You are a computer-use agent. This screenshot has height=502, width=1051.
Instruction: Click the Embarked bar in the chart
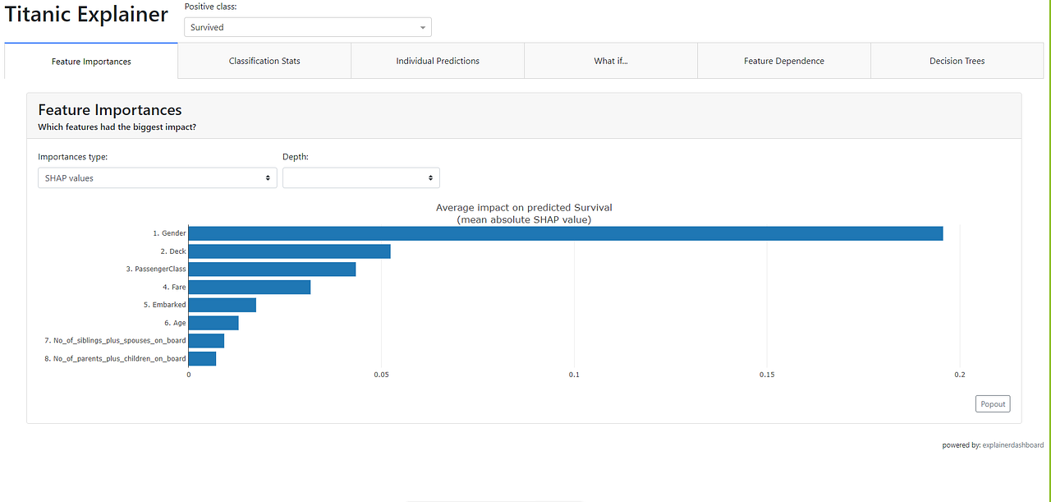tap(222, 304)
